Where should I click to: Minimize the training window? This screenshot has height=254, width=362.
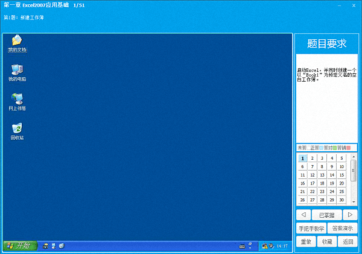point(339,5)
